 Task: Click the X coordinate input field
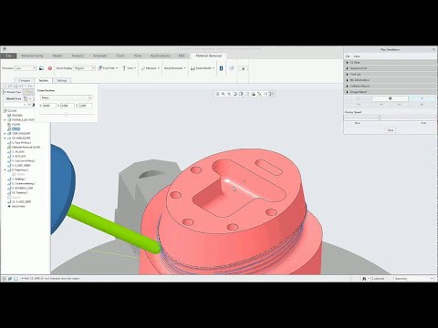coord(49,106)
